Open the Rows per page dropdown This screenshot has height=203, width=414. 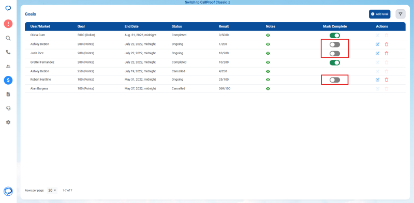pyautogui.click(x=52, y=191)
